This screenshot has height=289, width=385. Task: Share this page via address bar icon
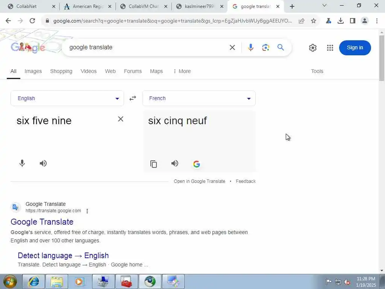pyautogui.click(x=302, y=21)
